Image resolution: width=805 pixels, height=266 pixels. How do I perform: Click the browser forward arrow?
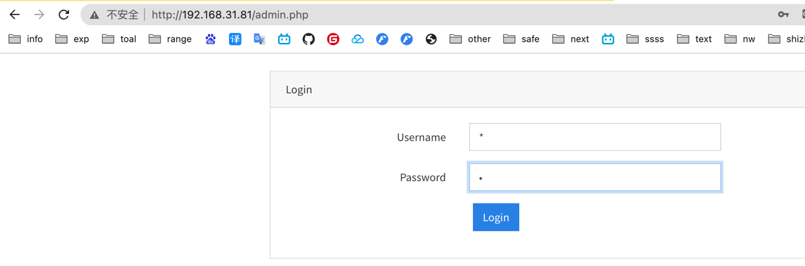pyautogui.click(x=39, y=15)
